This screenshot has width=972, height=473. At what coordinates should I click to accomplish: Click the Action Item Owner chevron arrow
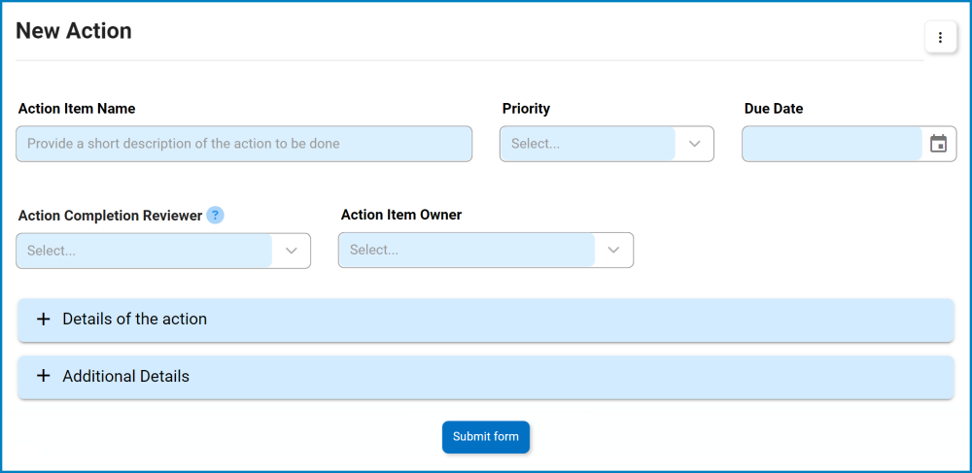pos(613,251)
